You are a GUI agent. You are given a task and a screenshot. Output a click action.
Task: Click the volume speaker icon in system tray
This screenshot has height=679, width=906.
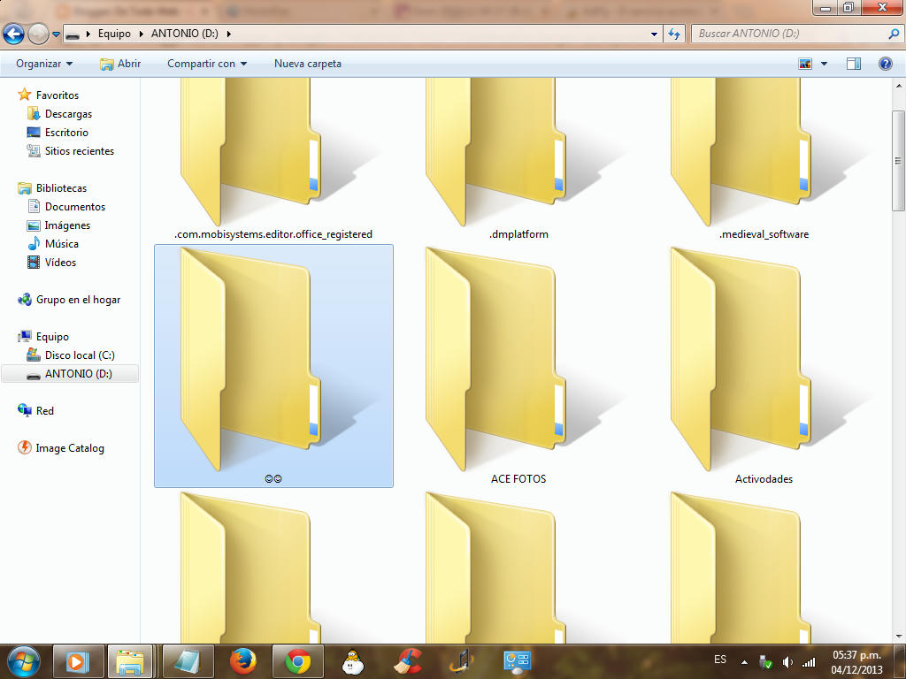[787, 662]
